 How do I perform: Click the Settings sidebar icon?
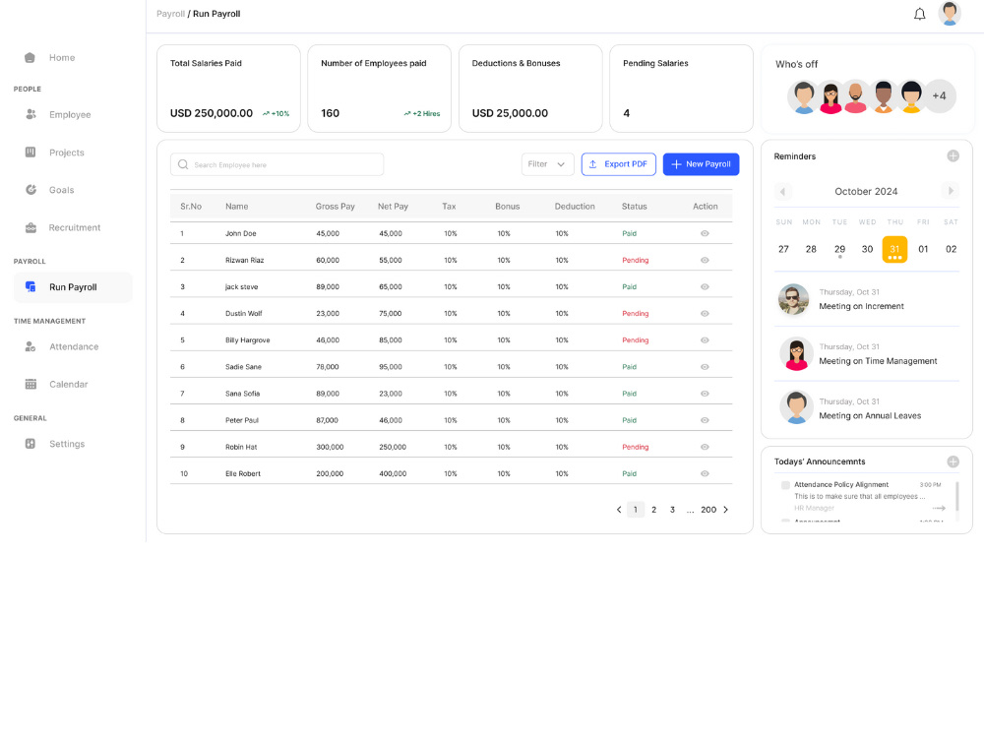click(x=31, y=444)
